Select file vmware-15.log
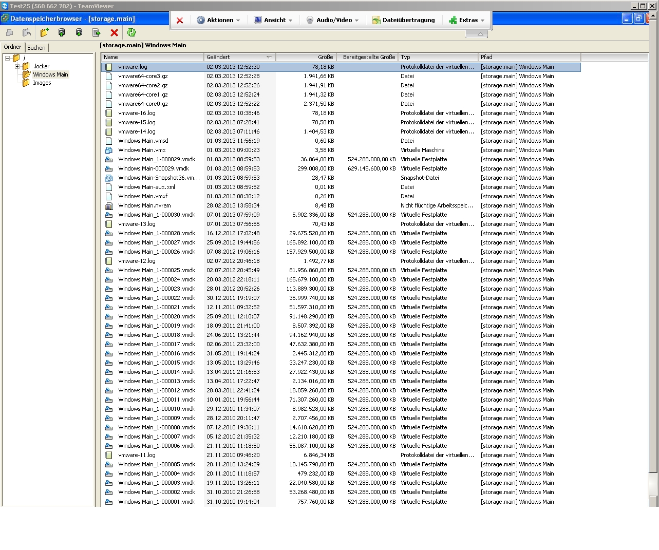Image resolution: width=659 pixels, height=550 pixels. (x=137, y=122)
